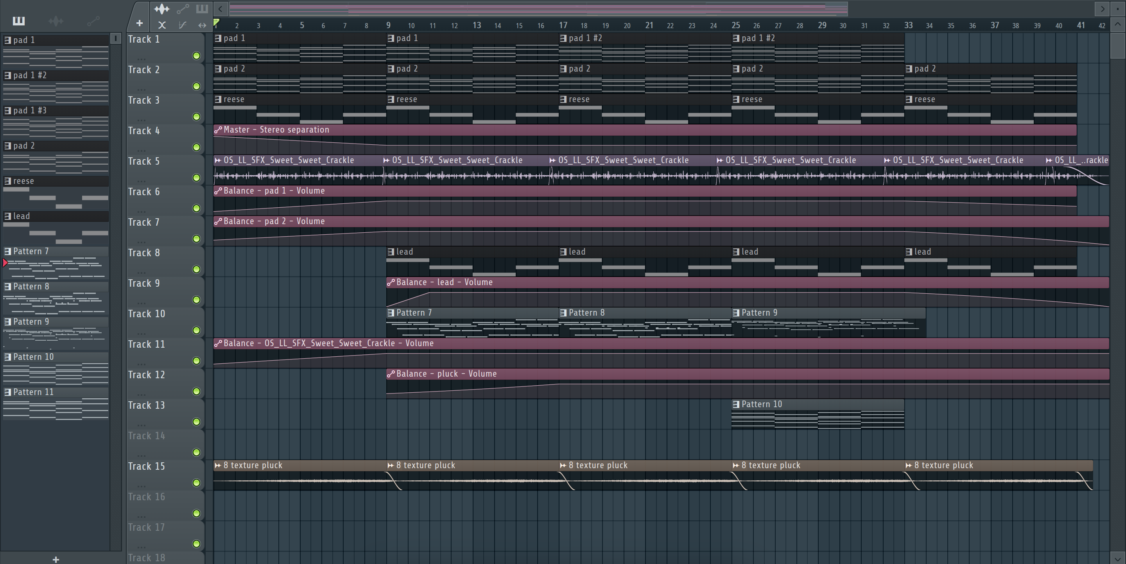Click the pattern icon of 'Pattern 11' in picker
The height and width of the screenshot is (564, 1126).
point(7,392)
